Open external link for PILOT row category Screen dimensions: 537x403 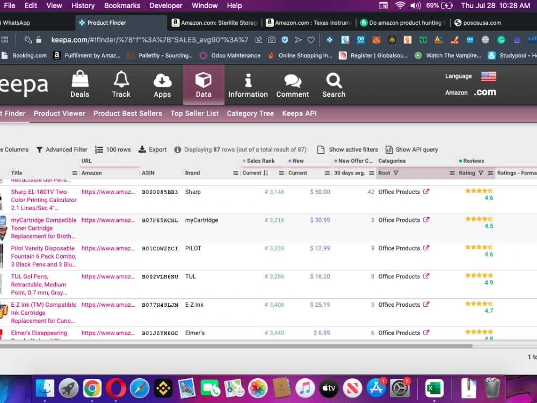click(426, 248)
